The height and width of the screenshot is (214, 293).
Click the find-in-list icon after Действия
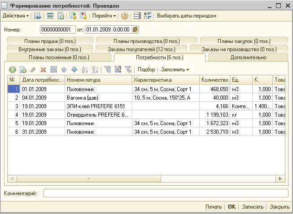click(38, 16)
